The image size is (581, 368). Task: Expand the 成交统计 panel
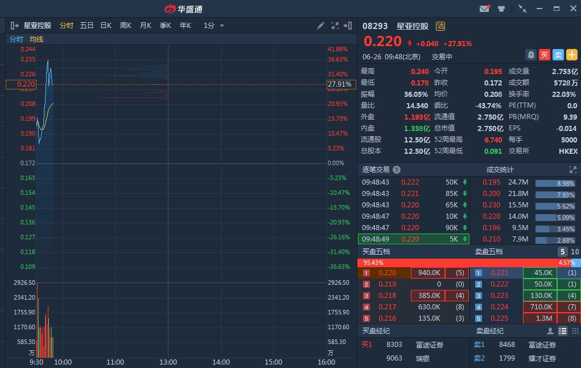click(x=572, y=170)
